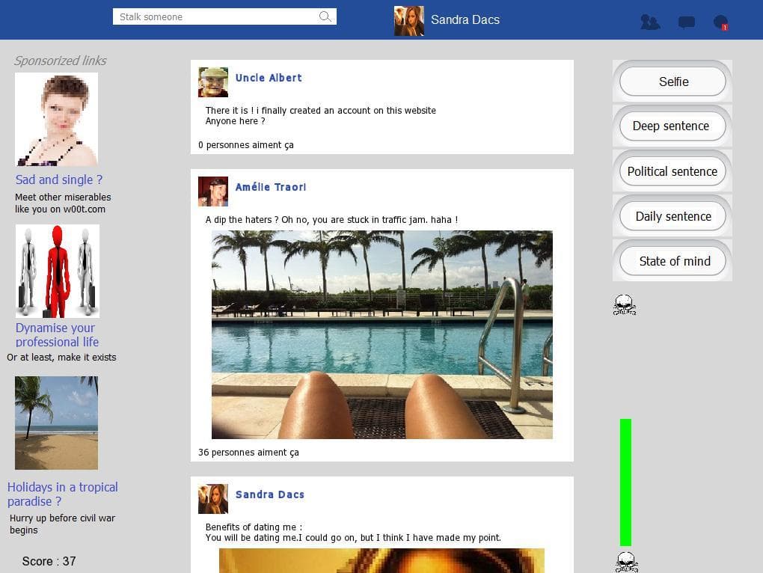763x573 pixels.
Task: Click Sandra Dacs header profile picture
Action: coord(408,20)
